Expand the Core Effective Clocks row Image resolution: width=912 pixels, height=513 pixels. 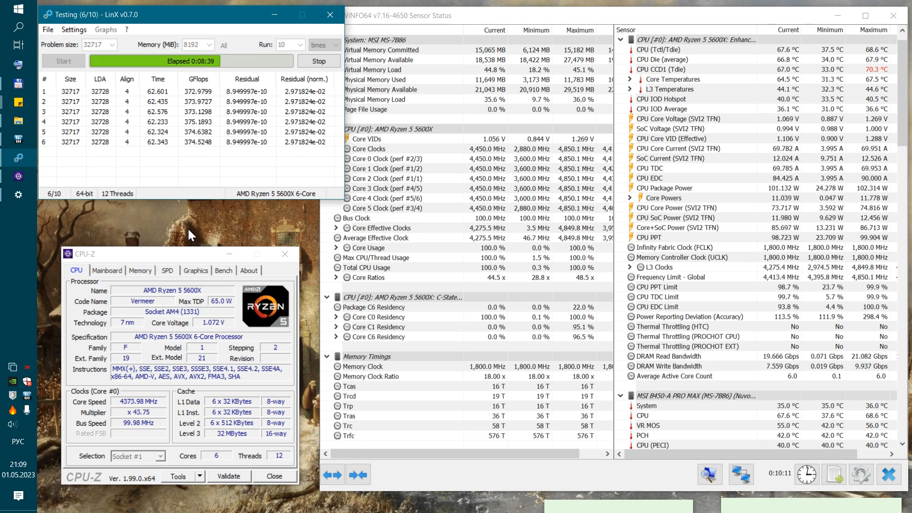pos(336,228)
